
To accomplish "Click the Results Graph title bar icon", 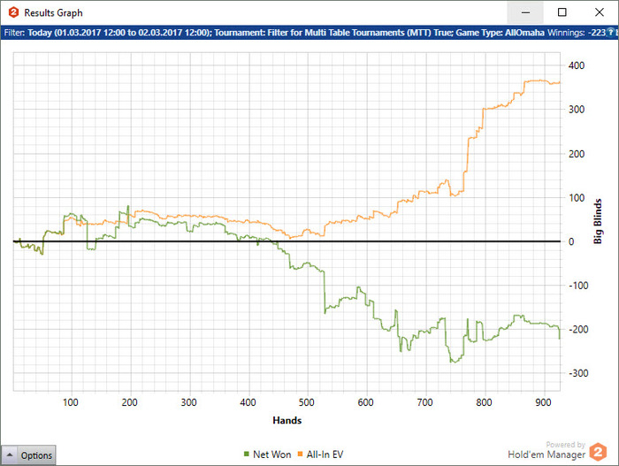I will 13,12.
